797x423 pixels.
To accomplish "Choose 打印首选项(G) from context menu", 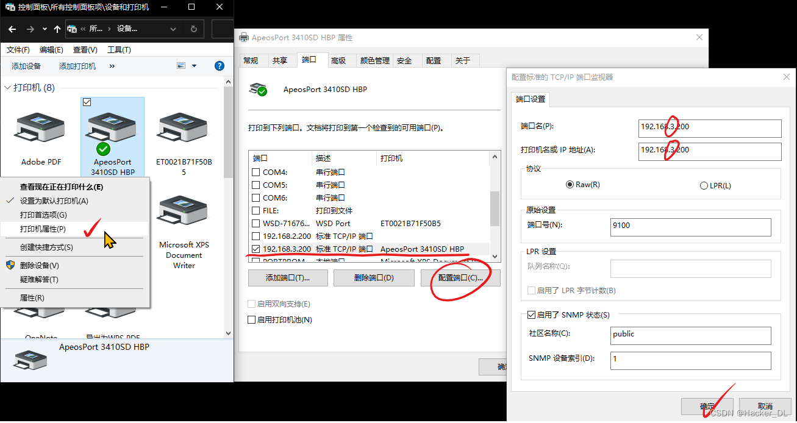I will point(75,215).
